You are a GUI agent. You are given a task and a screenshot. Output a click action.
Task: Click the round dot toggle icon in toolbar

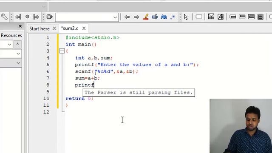tap(27, 17)
